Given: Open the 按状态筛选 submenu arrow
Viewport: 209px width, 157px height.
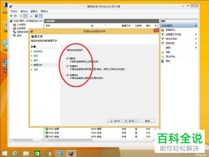Looking at the screenshot, I should [196, 39].
